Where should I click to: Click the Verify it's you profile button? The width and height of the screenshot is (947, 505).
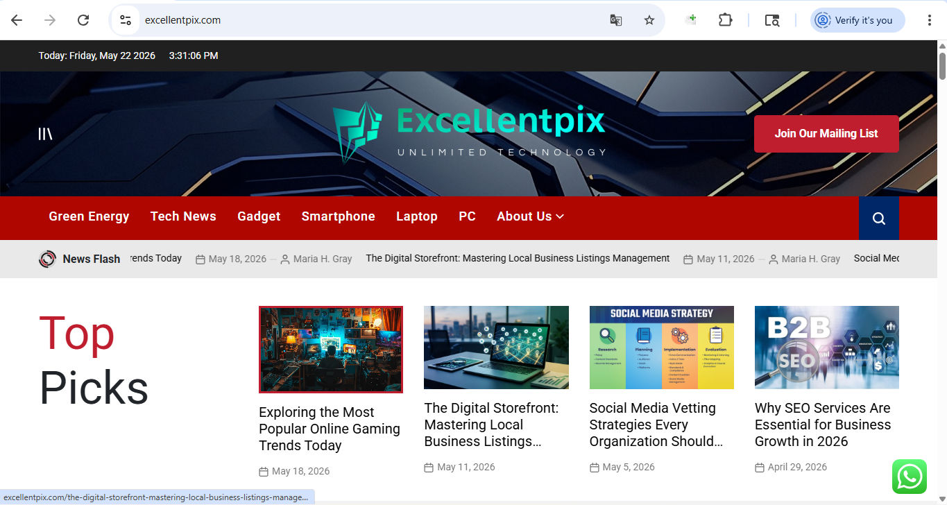click(858, 20)
